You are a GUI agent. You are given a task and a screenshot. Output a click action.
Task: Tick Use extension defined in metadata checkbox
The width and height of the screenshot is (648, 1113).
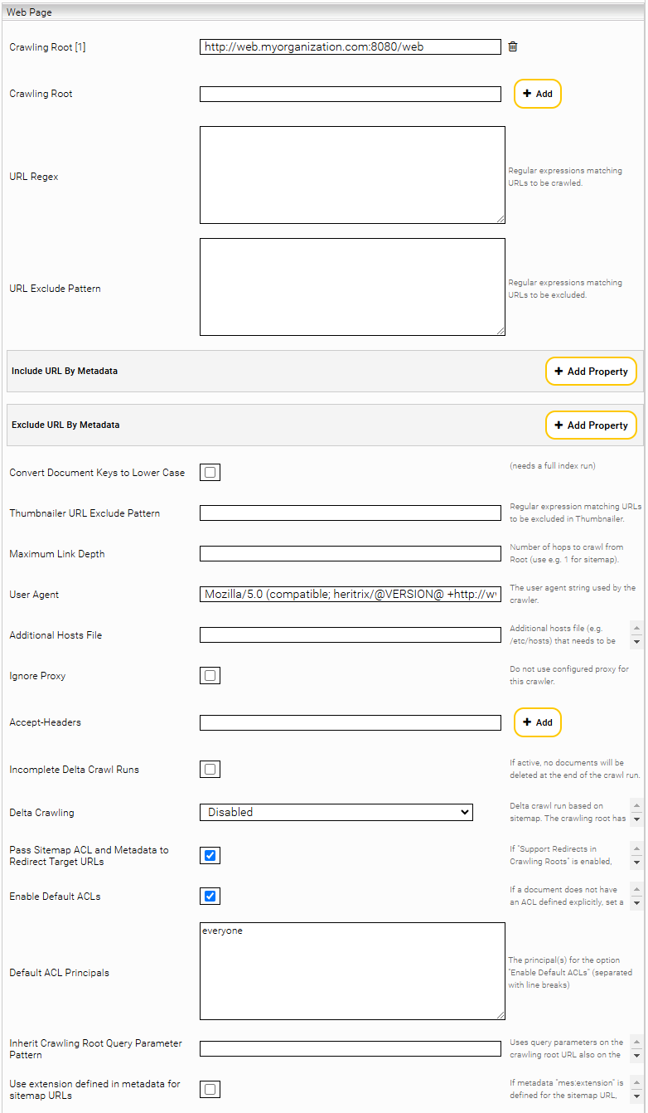[x=210, y=1090]
